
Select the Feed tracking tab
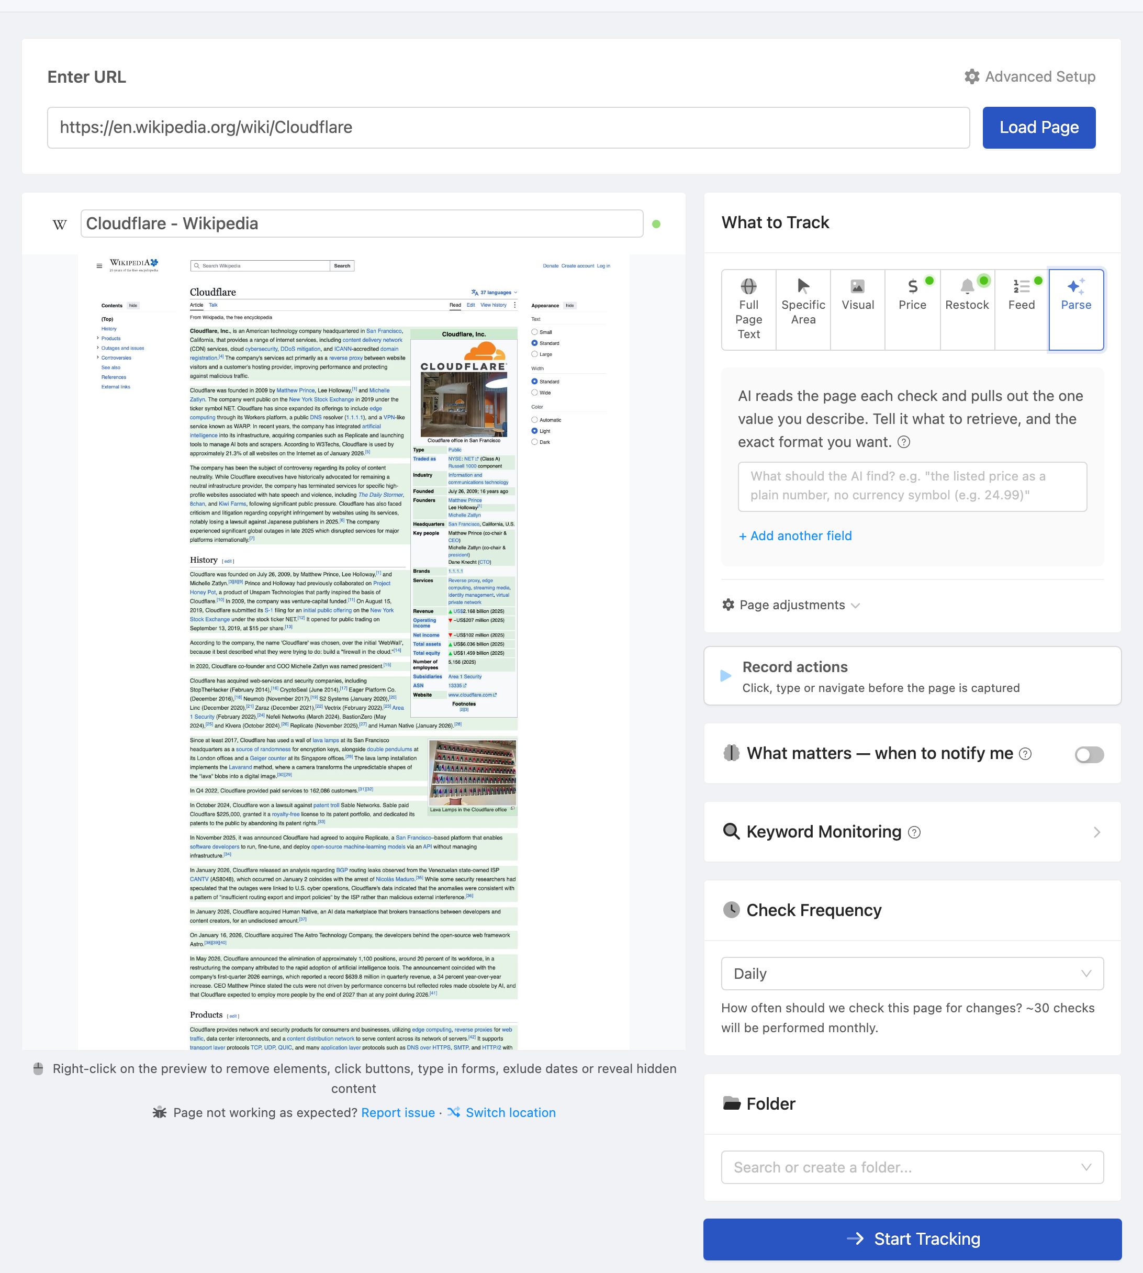pos(1022,310)
